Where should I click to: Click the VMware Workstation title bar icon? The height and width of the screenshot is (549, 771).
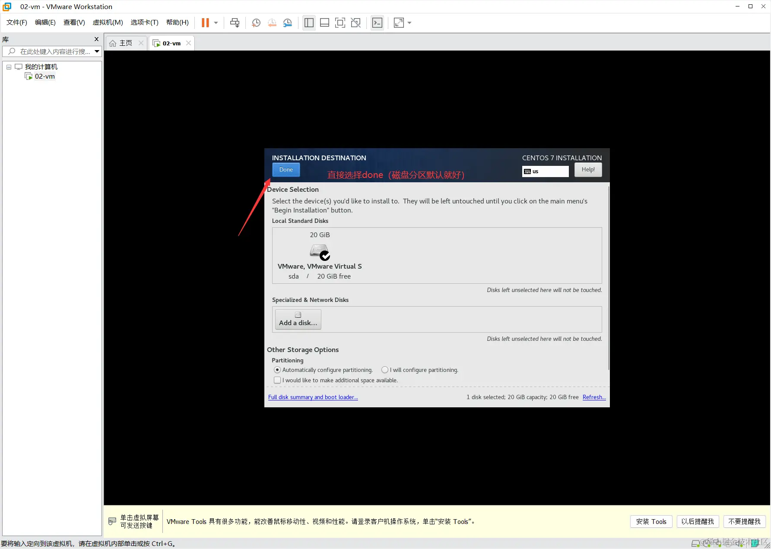point(7,6)
